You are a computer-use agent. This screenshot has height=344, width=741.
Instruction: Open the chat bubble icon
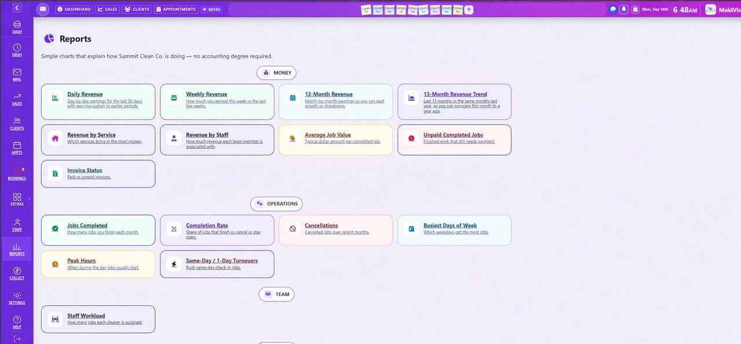613,9
